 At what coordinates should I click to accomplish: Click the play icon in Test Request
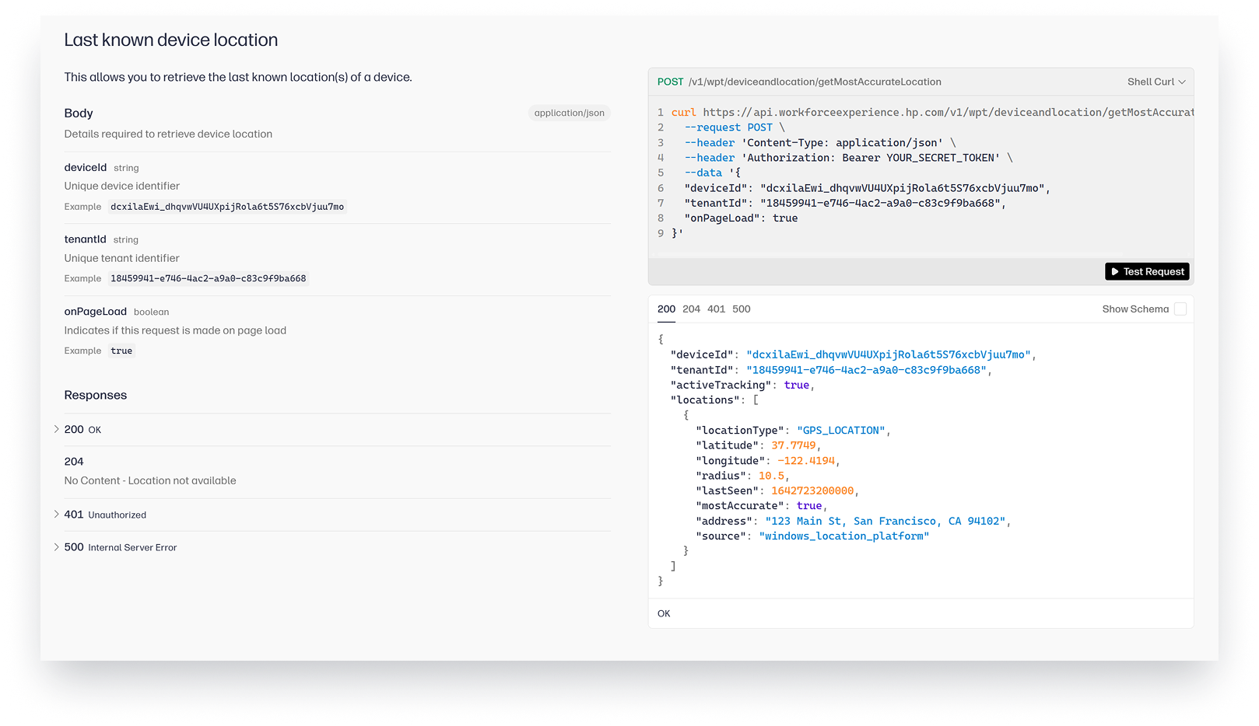pos(1115,271)
